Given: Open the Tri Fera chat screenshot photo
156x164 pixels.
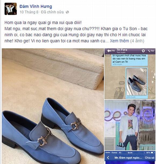Looking at the screenshot, I should [130, 74].
